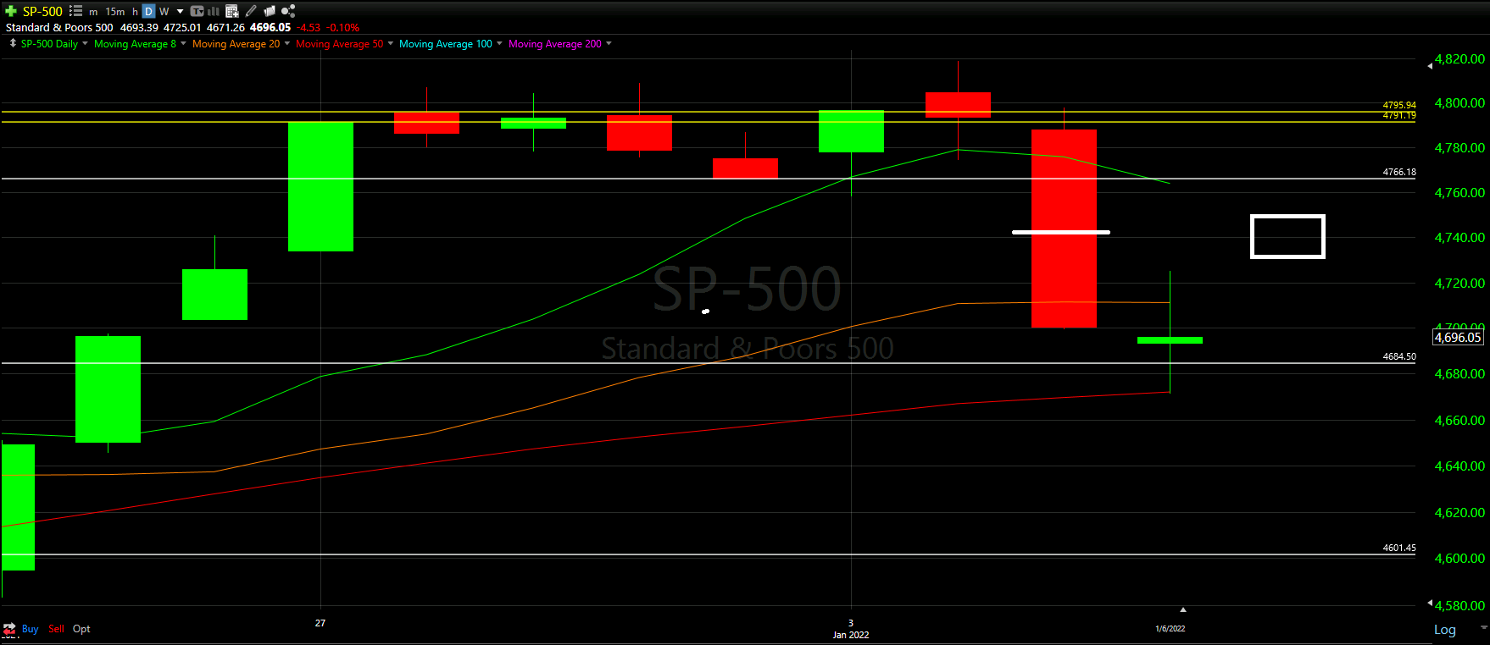This screenshot has width=1490, height=645.
Task: Select the 4766.18 white horizontal line label
Action: (1399, 172)
